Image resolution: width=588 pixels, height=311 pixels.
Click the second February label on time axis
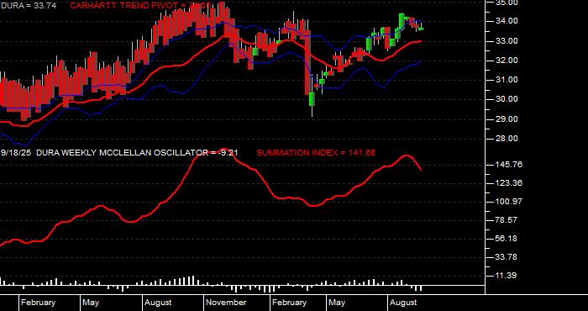[290, 303]
